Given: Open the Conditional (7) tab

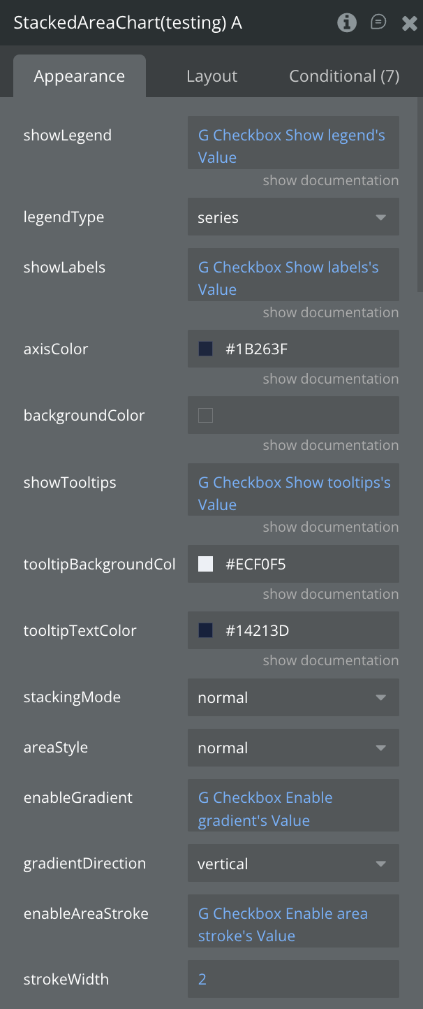Looking at the screenshot, I should point(344,76).
